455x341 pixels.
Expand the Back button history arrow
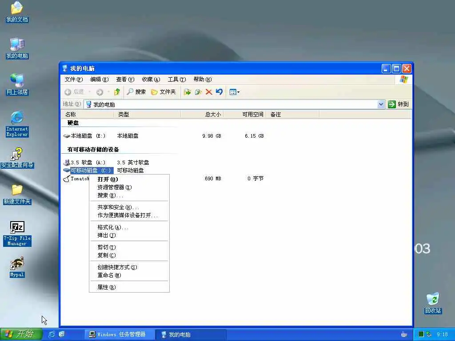[89, 92]
